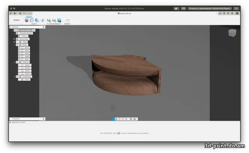Select the RENDER ribbon tab

pos(29,16)
